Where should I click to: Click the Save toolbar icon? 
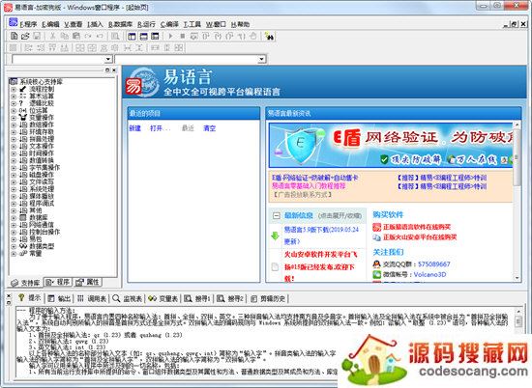(x=37, y=36)
